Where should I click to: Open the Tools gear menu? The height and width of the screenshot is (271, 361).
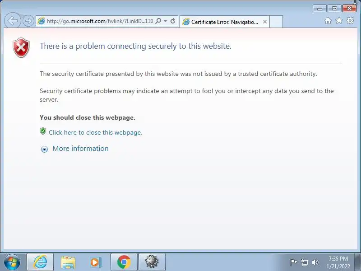[x=350, y=21]
